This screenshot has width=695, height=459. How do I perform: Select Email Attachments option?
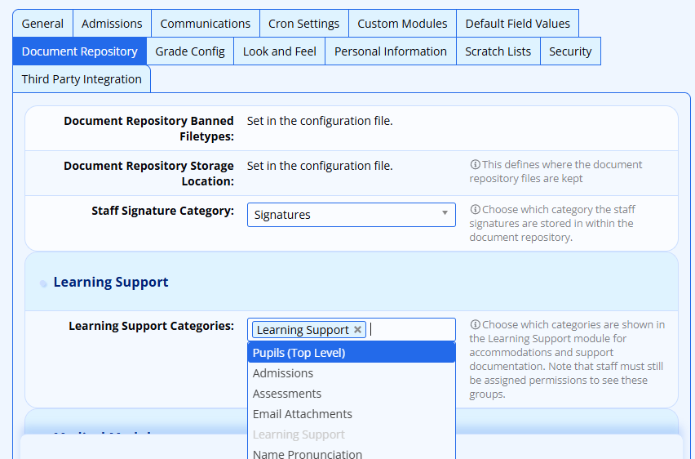303,414
